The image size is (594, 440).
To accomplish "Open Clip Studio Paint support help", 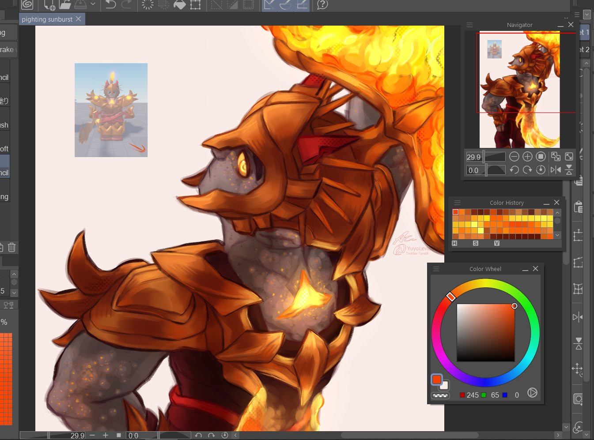I will pos(322,4).
